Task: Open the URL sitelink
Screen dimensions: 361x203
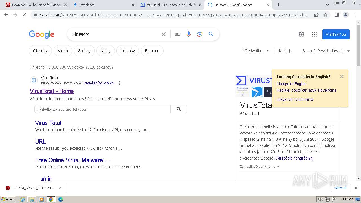Action: pyautogui.click(x=41, y=142)
